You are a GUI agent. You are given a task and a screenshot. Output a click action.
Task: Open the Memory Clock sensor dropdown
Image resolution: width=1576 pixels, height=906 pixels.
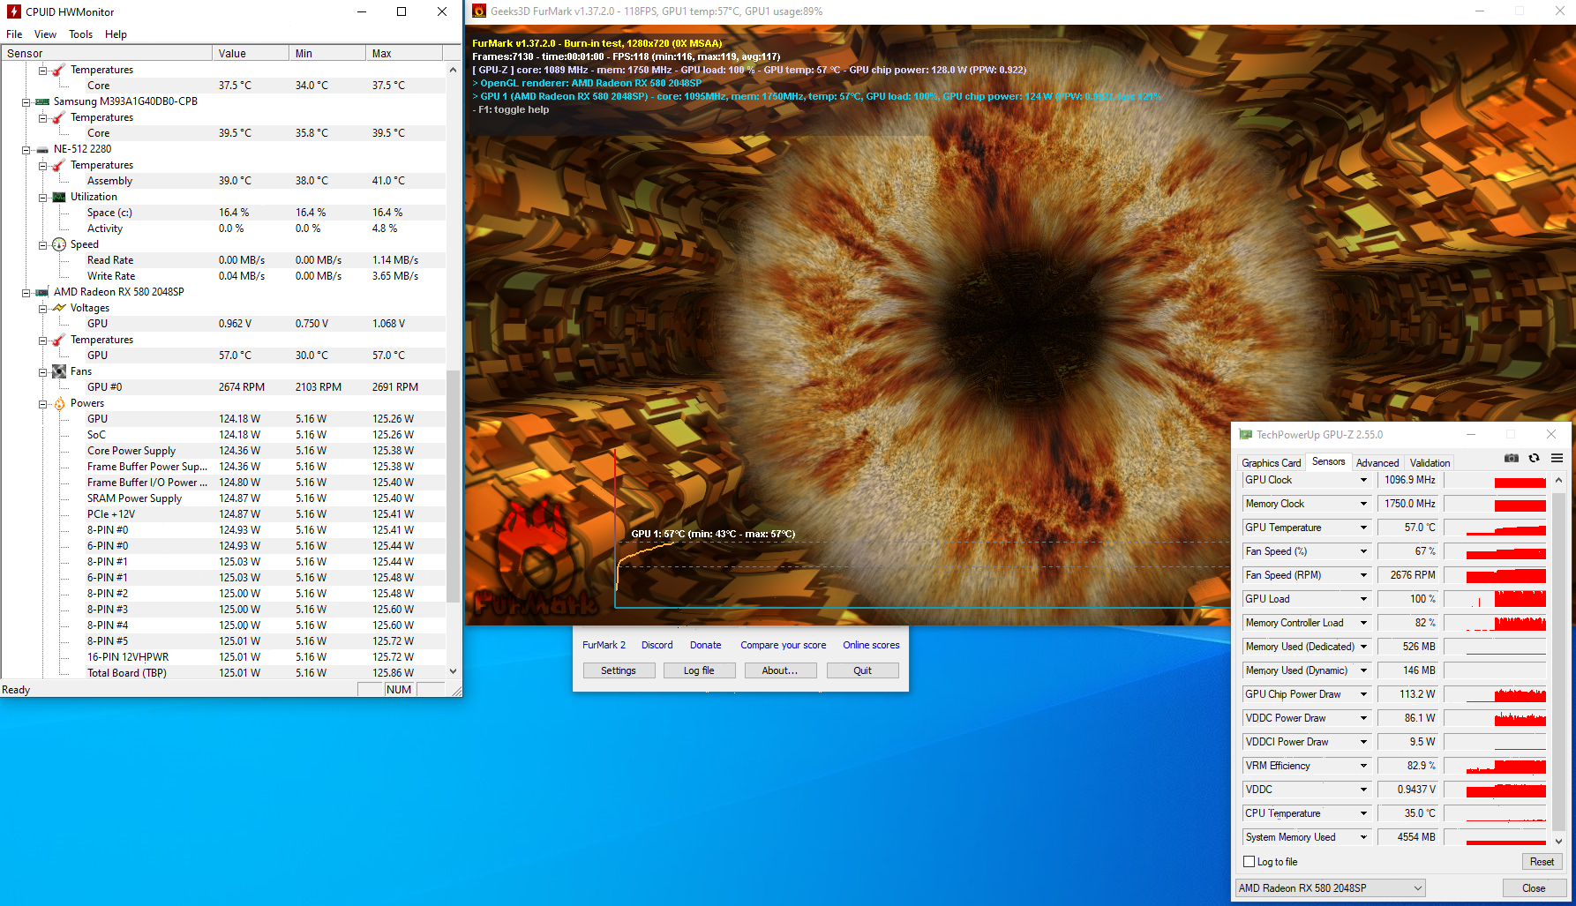coord(1363,504)
